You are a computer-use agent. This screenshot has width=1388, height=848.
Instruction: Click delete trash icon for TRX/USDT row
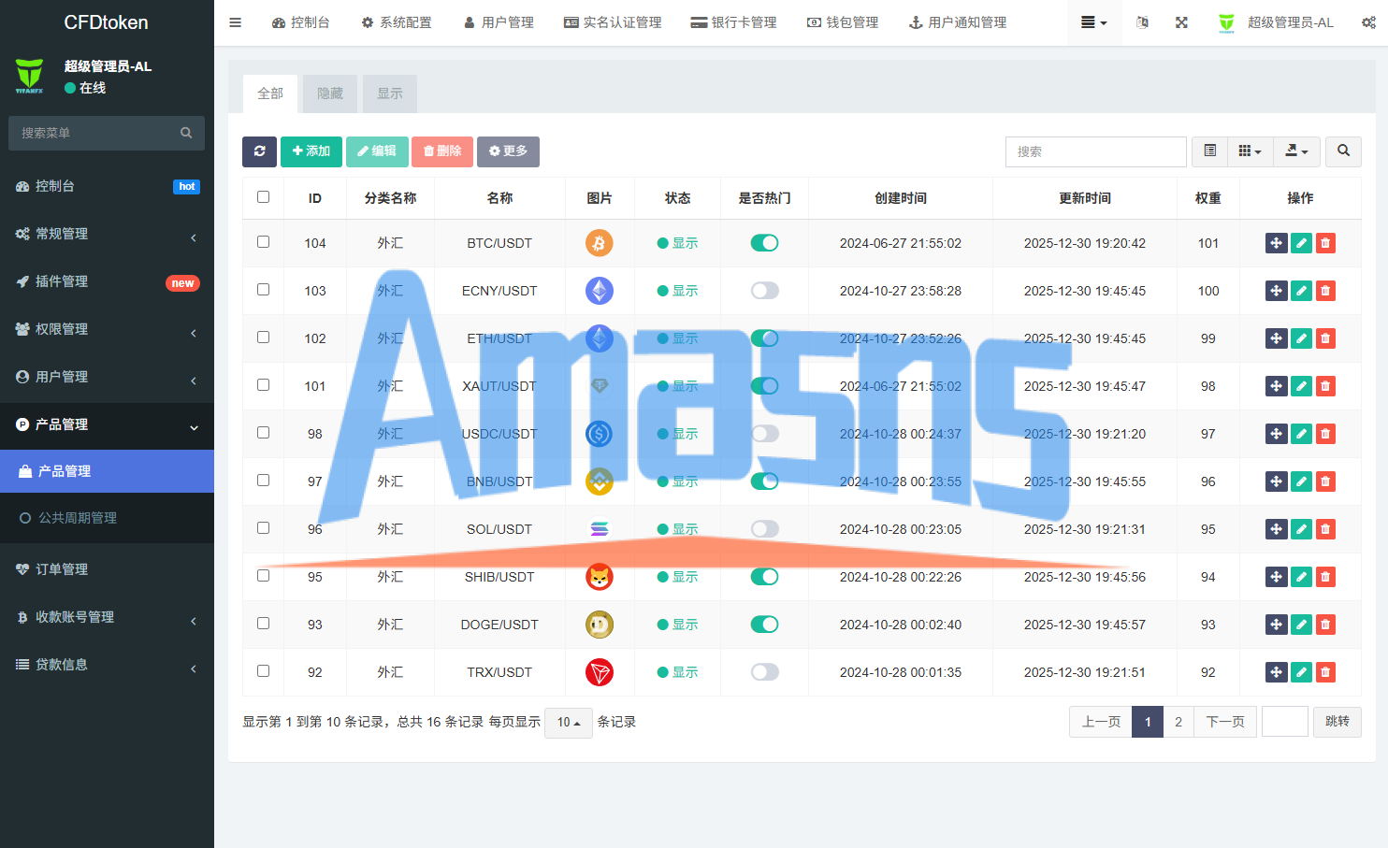pos(1325,672)
